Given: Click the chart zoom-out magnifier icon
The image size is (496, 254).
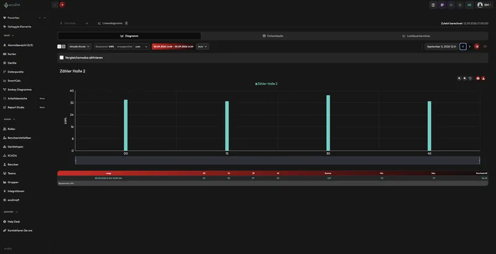Looking at the screenshot, I should pyautogui.click(x=464, y=78).
